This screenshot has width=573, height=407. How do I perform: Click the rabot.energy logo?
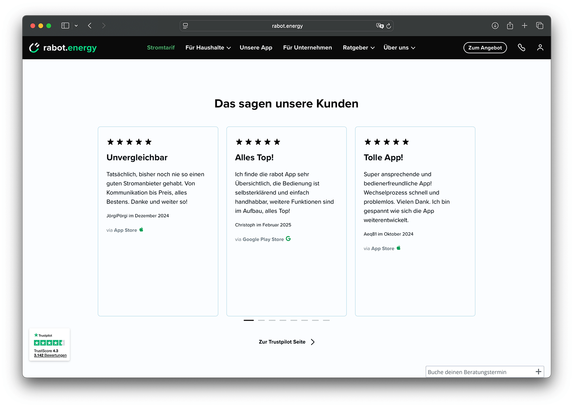point(62,47)
